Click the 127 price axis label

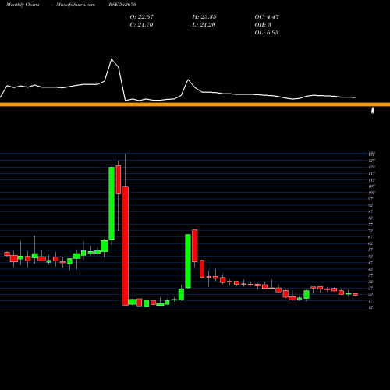[x=372, y=161]
